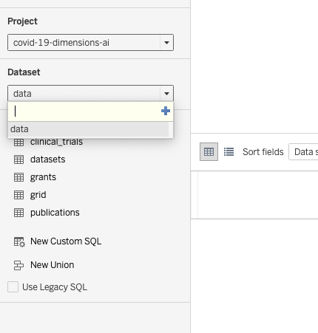Screen dimensions: 318x333
Task: Click the grid table icon
Action: tap(19, 195)
